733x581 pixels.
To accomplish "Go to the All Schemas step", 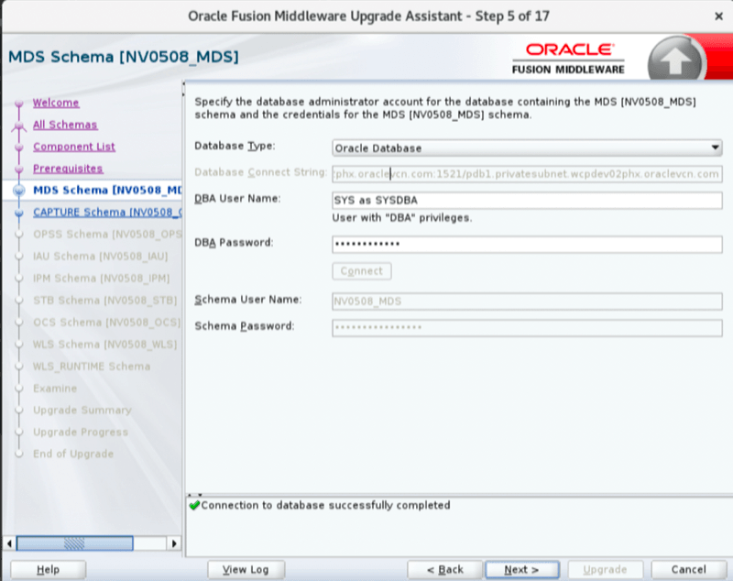I will coord(65,125).
